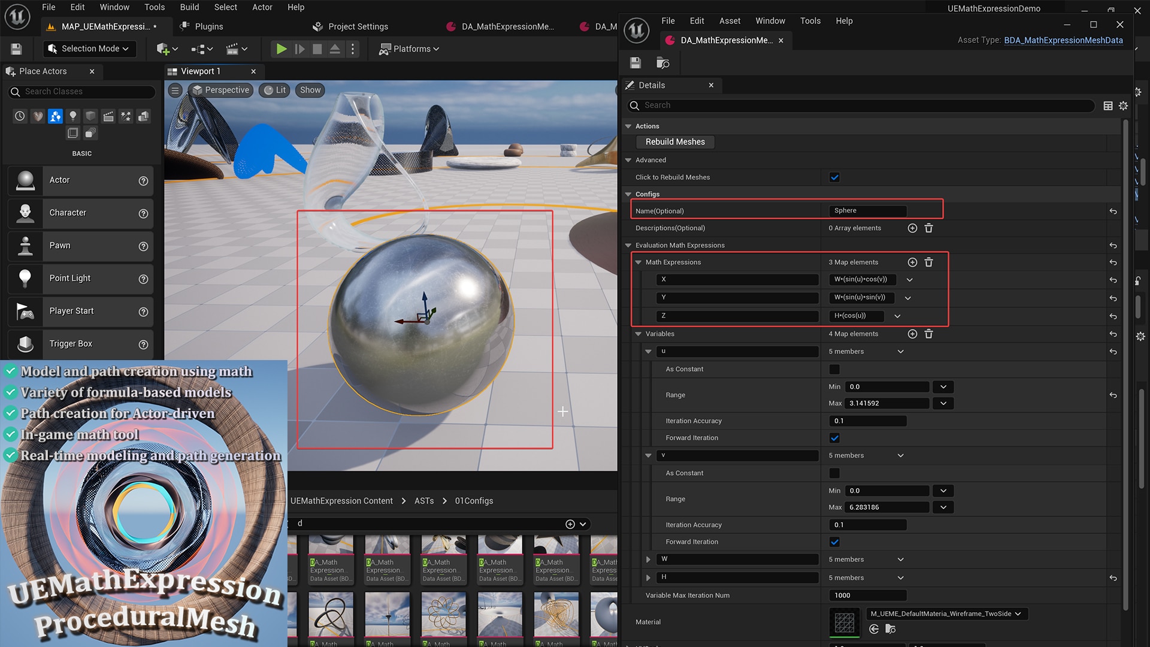Save the current level
The width and height of the screenshot is (1150, 647).
point(16,49)
